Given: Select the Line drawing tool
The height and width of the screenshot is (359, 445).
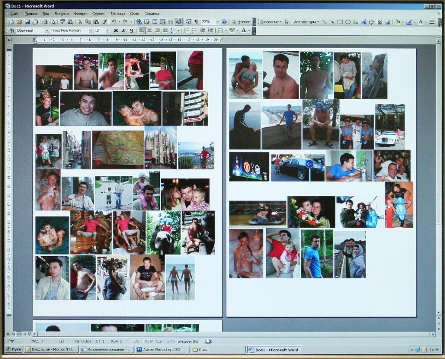Looking at the screenshot, I should 325,22.
